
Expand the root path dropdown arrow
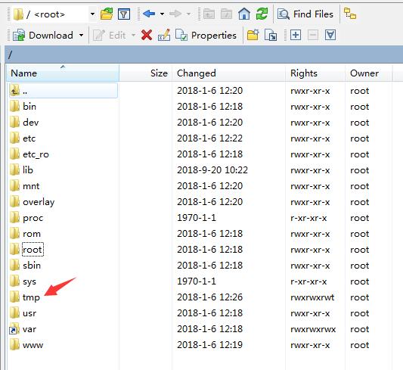tap(92, 14)
